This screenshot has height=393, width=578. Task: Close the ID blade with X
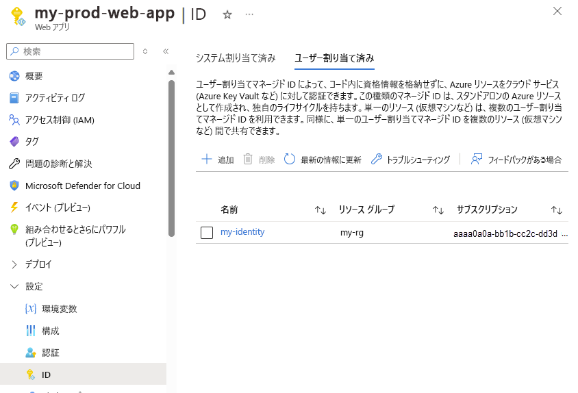[557, 11]
